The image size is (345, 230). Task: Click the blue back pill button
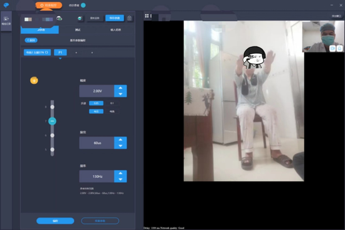point(31,40)
